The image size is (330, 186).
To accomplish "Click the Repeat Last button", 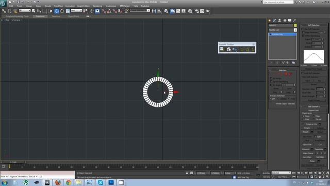I will (x=313, y=111).
